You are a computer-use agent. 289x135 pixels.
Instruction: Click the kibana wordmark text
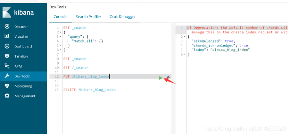24,13
